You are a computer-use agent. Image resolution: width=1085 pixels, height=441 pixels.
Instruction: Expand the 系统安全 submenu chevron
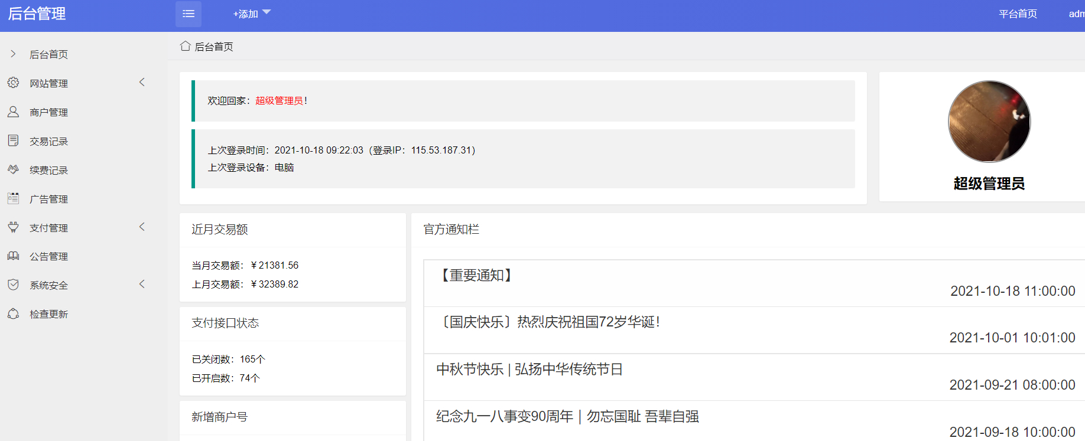click(x=142, y=285)
